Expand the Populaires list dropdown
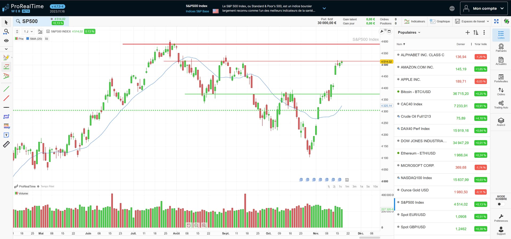511x239 pixels. click(409, 32)
